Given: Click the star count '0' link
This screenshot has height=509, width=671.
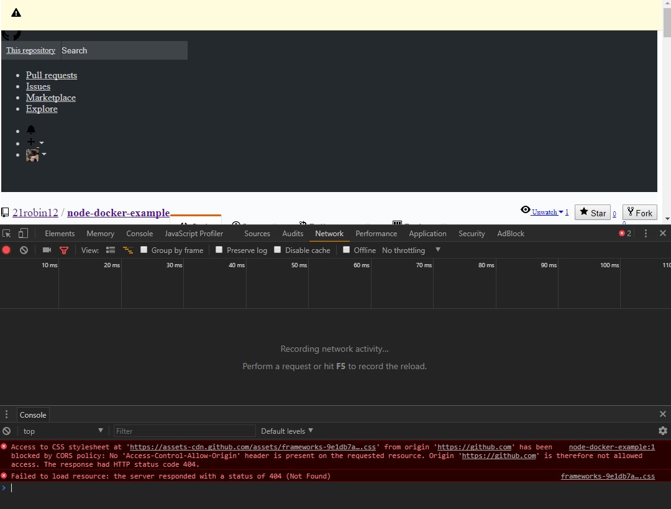Looking at the screenshot, I should point(614,214).
